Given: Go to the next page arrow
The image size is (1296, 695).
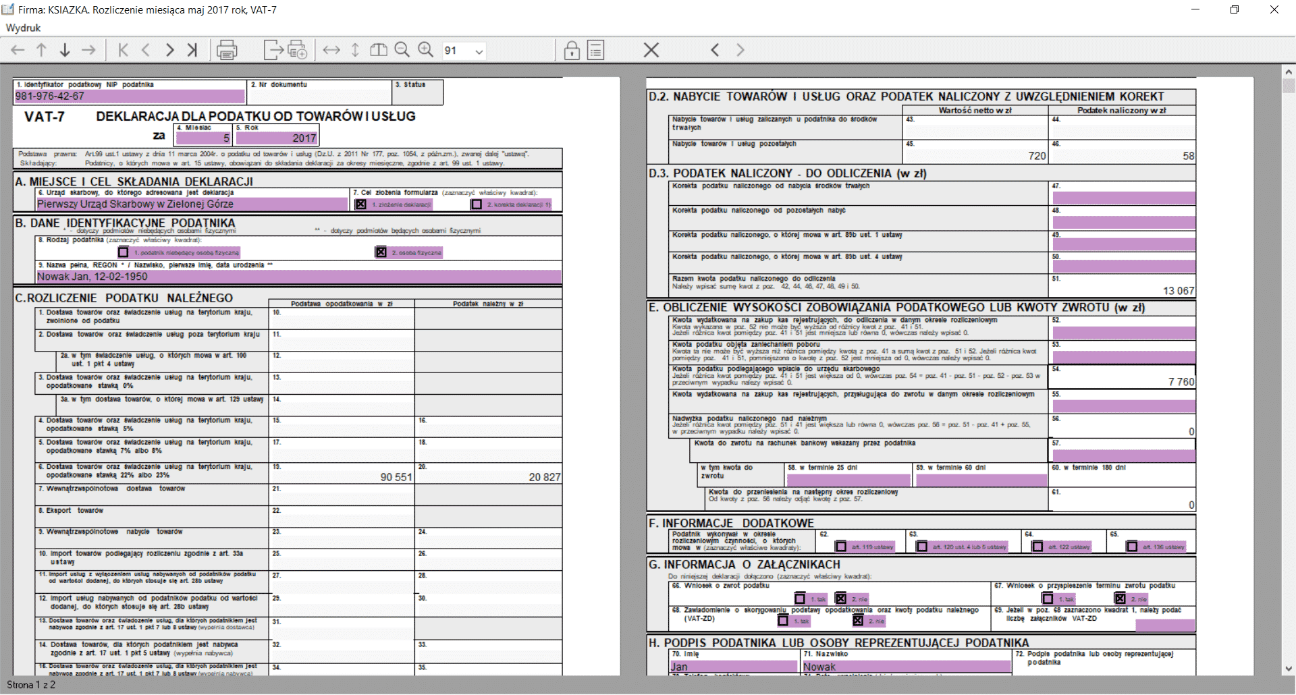Looking at the screenshot, I should click(x=169, y=50).
